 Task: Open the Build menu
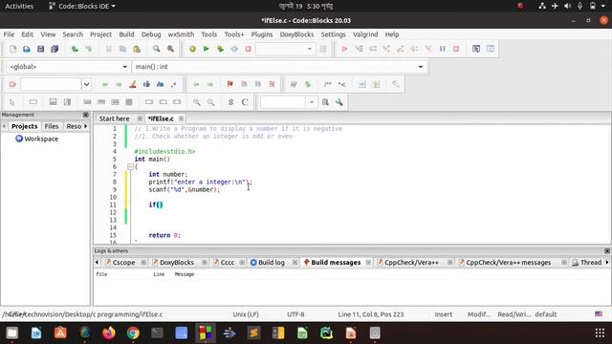126,34
